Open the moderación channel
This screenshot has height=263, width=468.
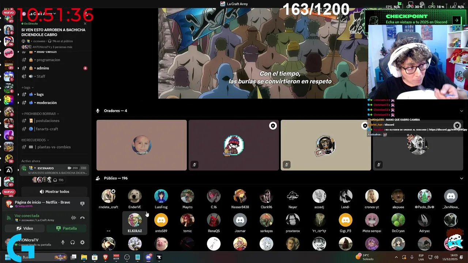54,103
